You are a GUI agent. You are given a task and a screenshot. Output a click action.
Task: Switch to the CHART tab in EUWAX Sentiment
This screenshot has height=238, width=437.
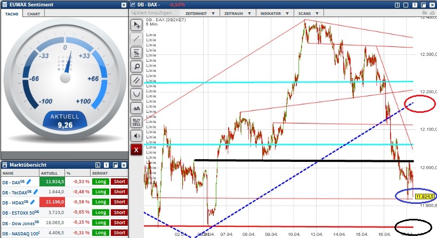[x=34, y=14]
